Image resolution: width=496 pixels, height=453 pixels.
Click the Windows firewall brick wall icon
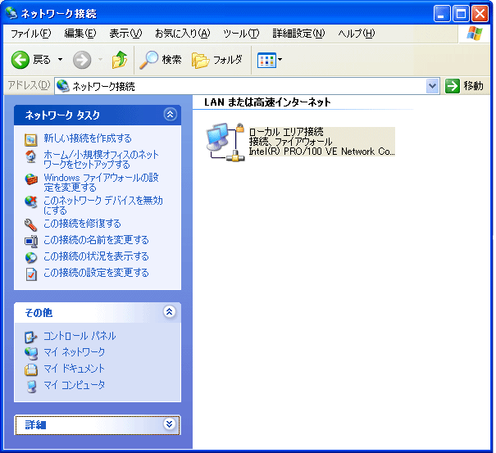(31, 179)
